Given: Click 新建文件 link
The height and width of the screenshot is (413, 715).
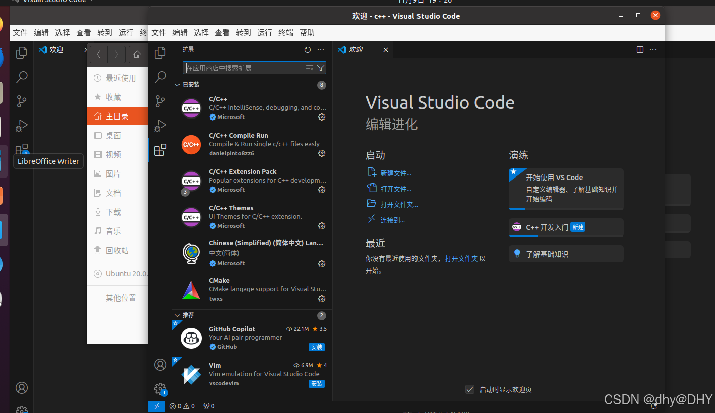Looking at the screenshot, I should 396,173.
